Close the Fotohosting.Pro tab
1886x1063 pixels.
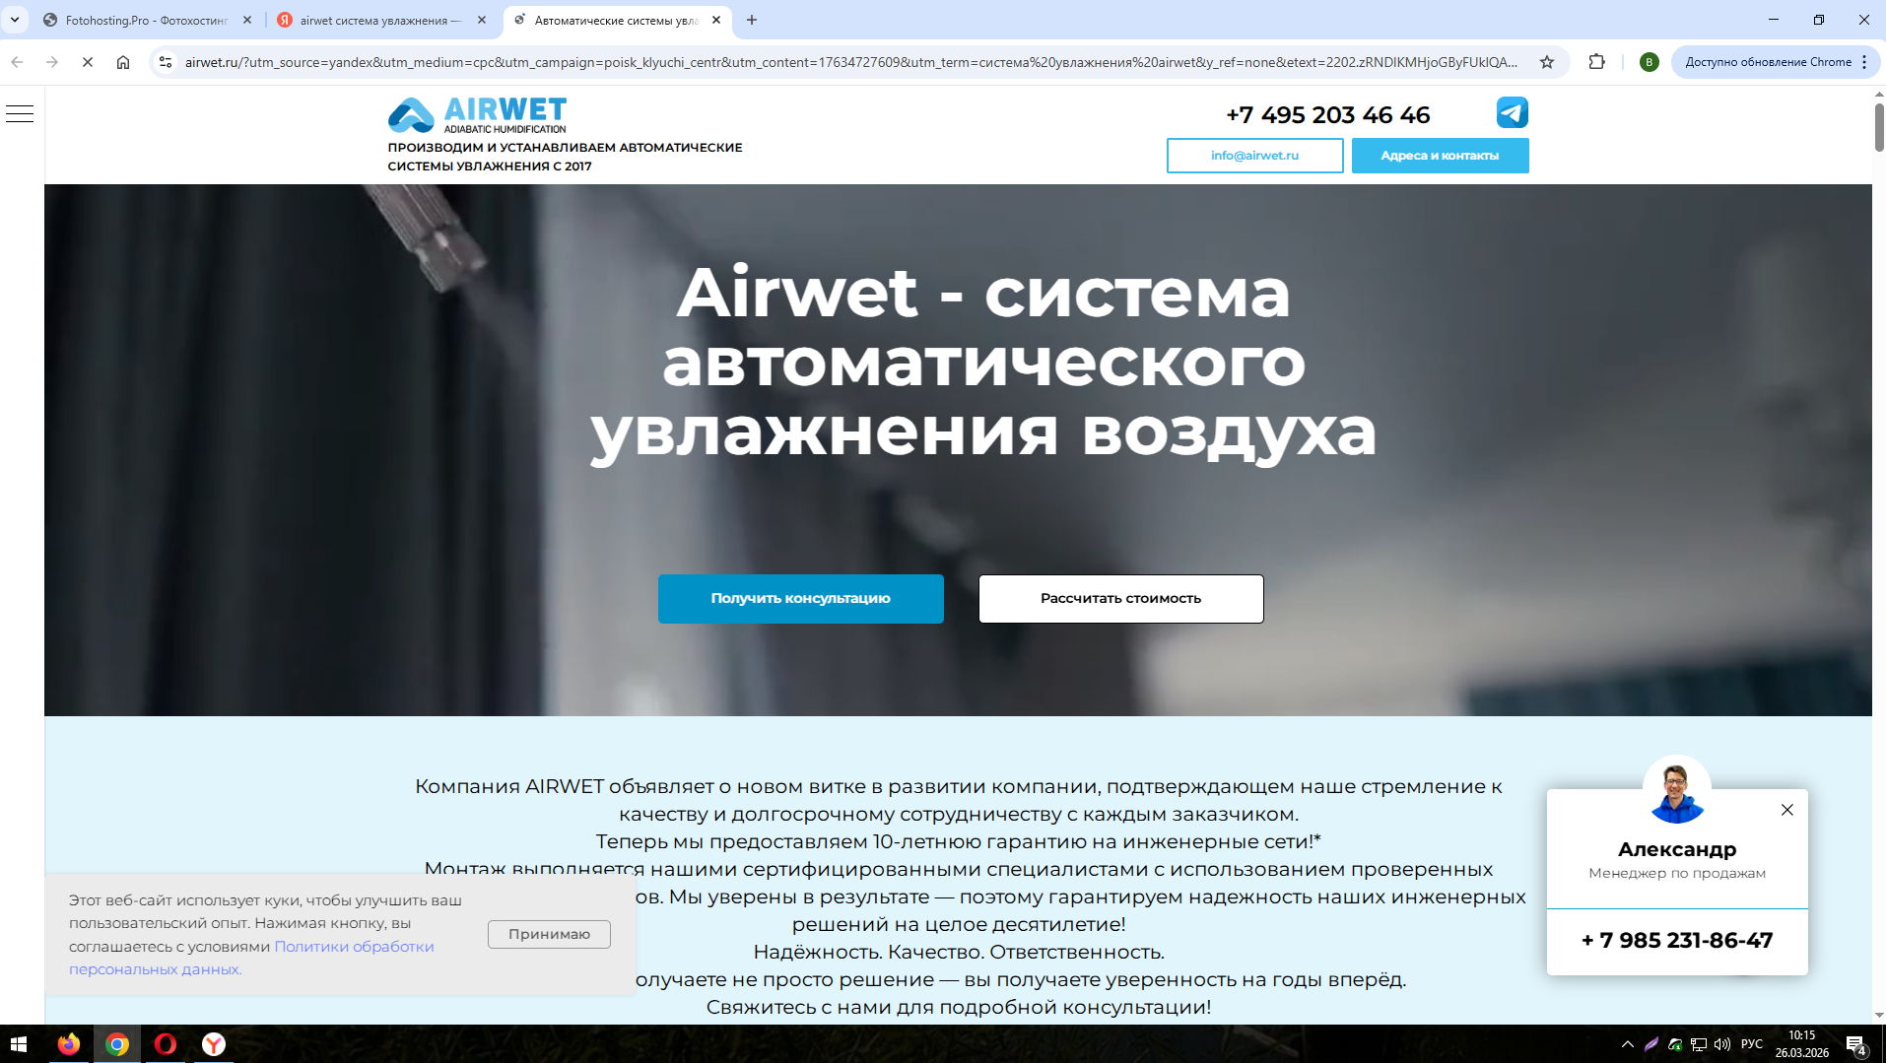pyautogui.click(x=247, y=20)
